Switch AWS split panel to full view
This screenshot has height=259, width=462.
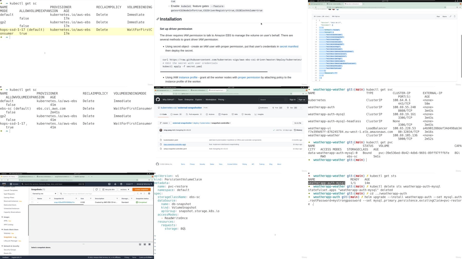tap(149, 244)
